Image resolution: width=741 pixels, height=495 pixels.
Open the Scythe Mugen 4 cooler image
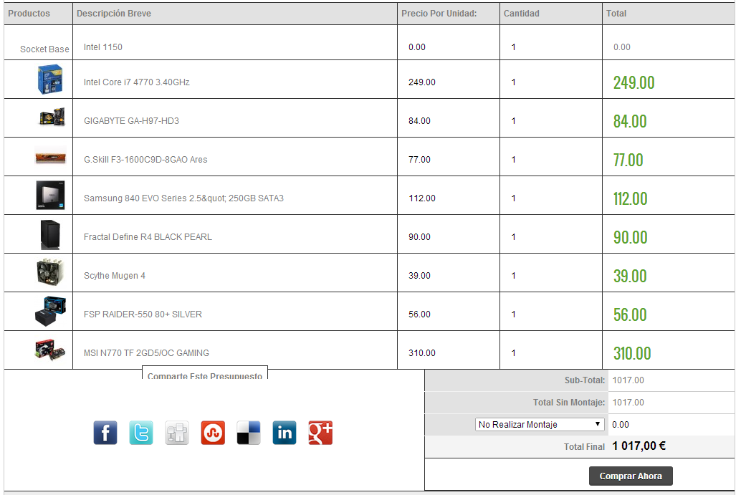(50, 272)
